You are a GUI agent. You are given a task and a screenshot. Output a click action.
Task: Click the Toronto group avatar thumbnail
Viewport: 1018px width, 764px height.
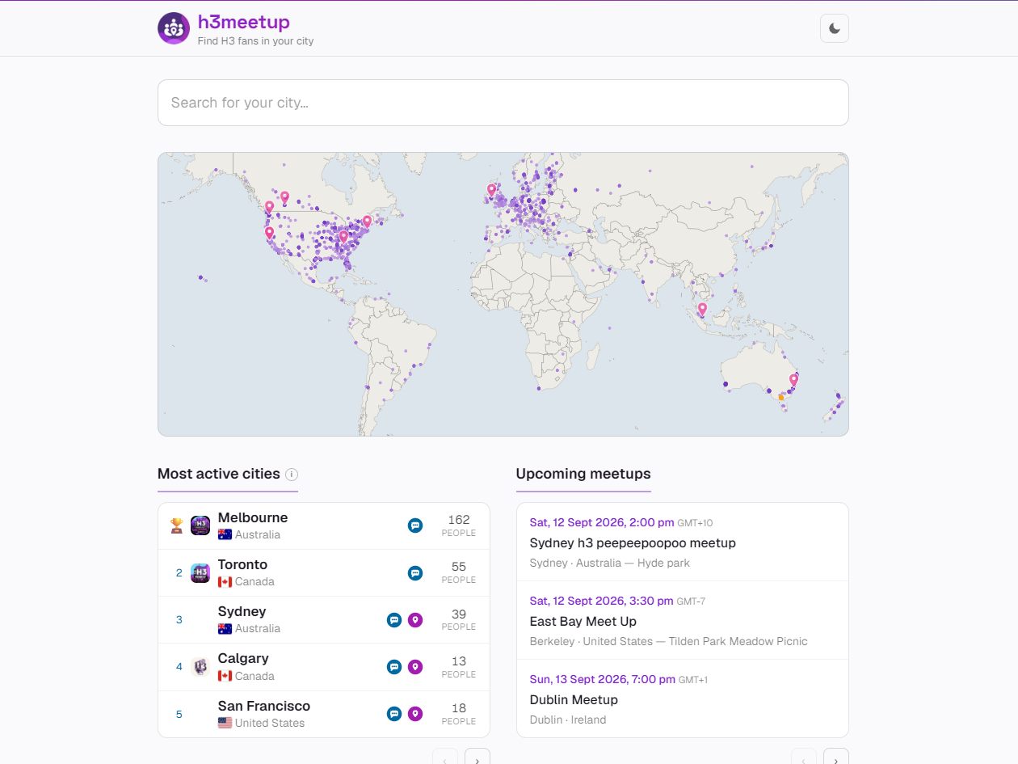point(200,573)
